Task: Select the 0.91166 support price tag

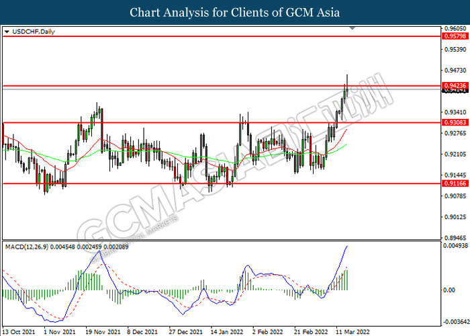Action: (455, 183)
